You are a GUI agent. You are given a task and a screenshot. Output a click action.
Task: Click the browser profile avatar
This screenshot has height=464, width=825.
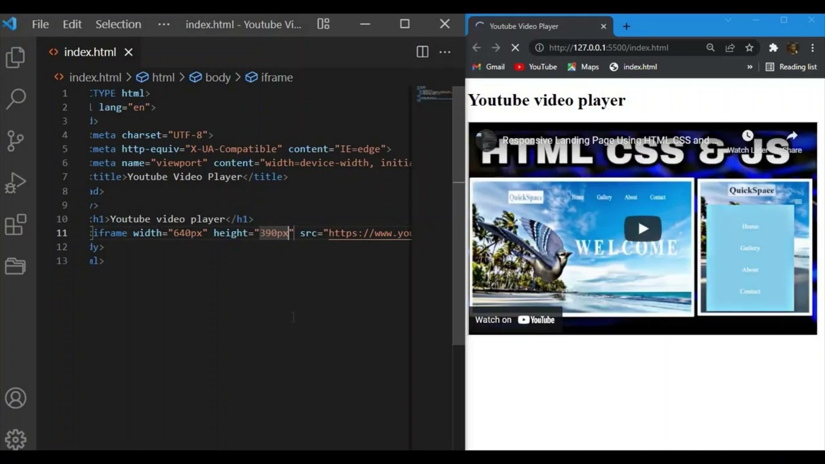tap(793, 48)
